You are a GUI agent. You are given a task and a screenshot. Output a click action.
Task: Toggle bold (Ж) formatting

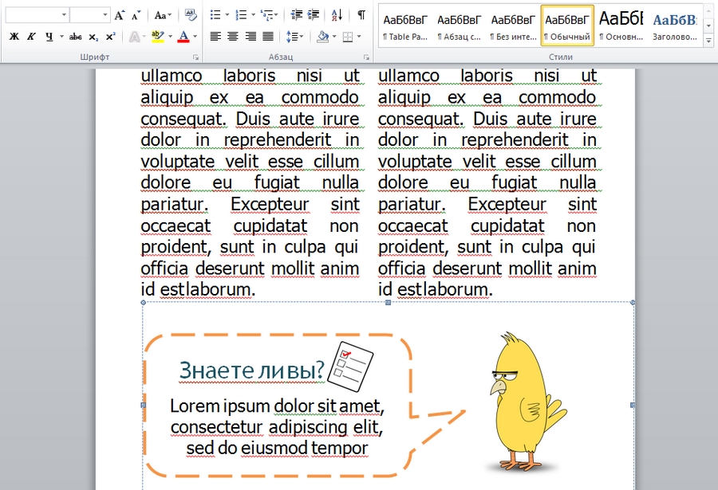pyautogui.click(x=14, y=37)
